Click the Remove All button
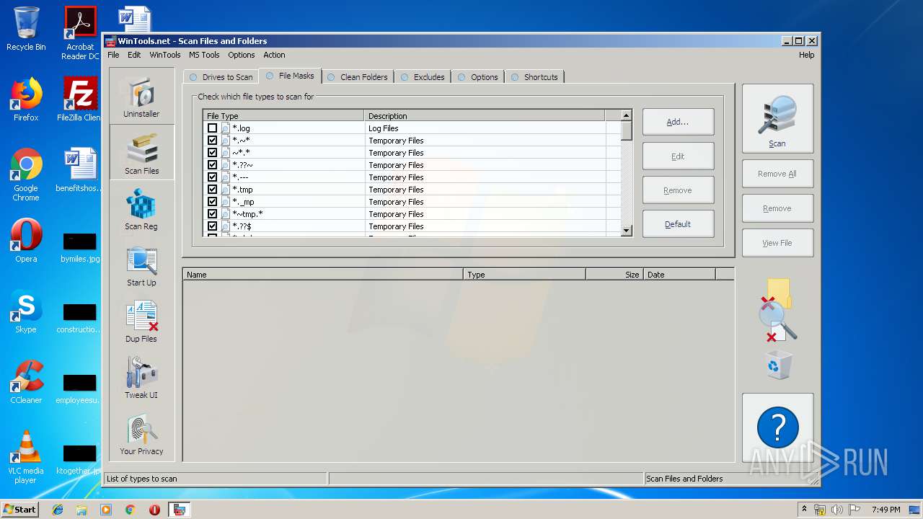Screen dimensions: 923x519 777,174
